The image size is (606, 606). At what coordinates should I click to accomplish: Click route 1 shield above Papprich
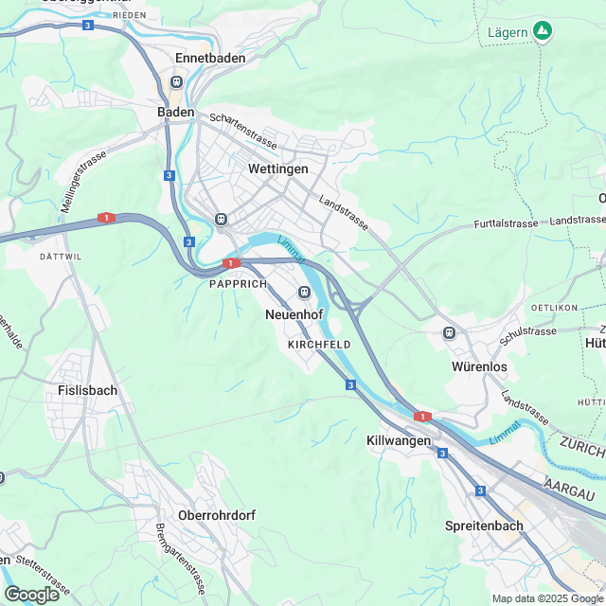231,263
